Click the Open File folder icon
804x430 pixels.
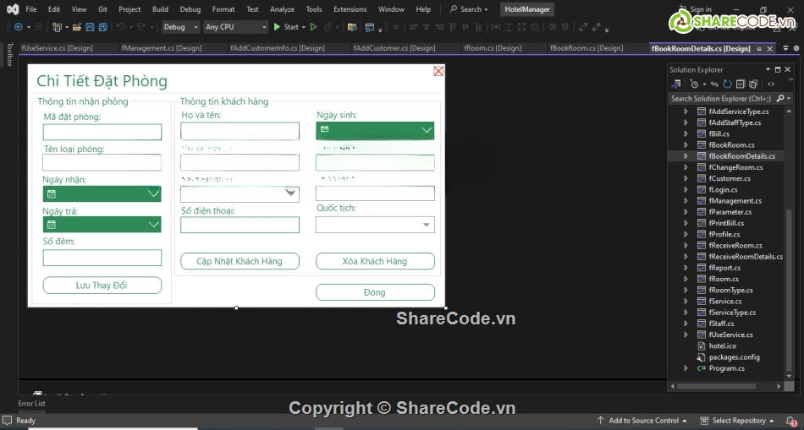[77, 27]
